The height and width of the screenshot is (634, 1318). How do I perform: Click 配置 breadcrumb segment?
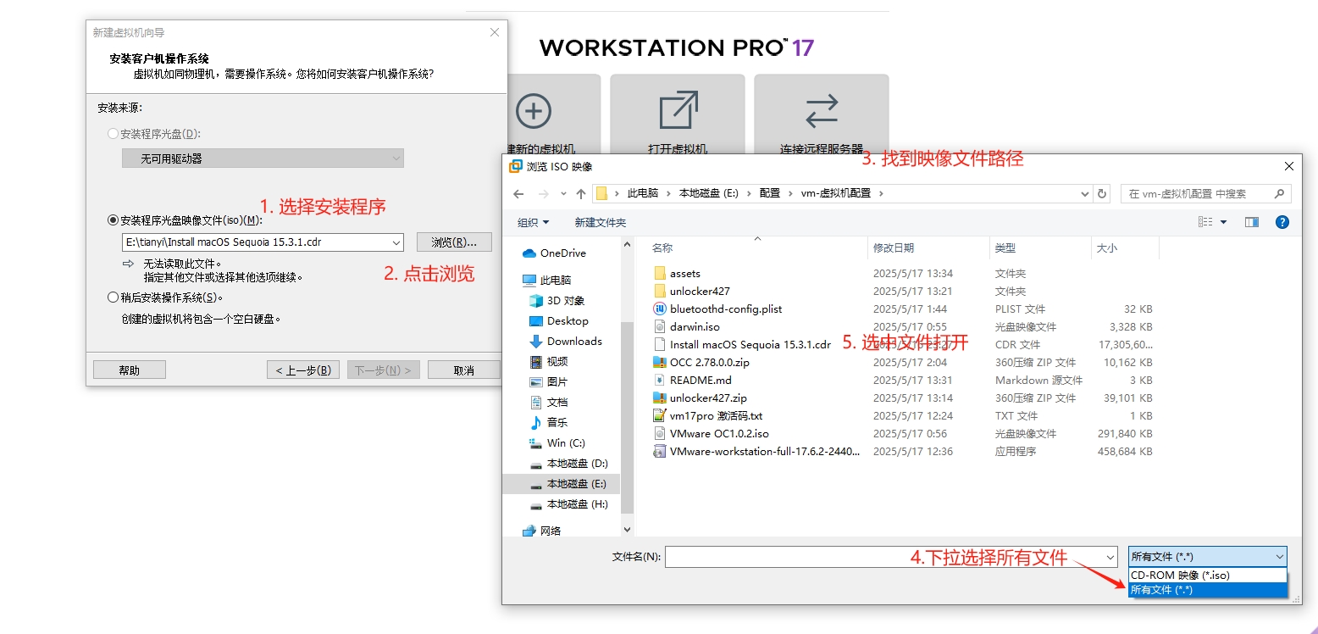(770, 193)
